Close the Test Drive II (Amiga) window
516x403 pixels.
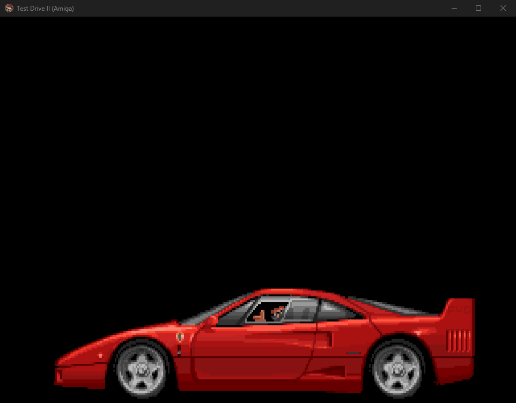503,8
